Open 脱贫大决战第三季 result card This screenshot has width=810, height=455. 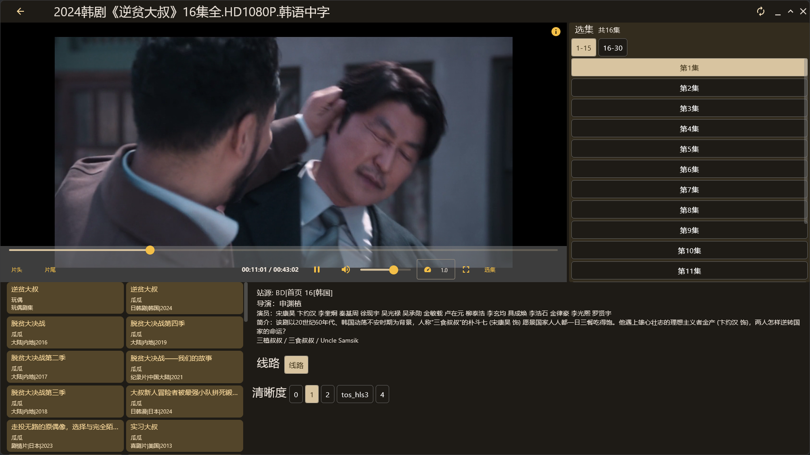click(x=65, y=401)
